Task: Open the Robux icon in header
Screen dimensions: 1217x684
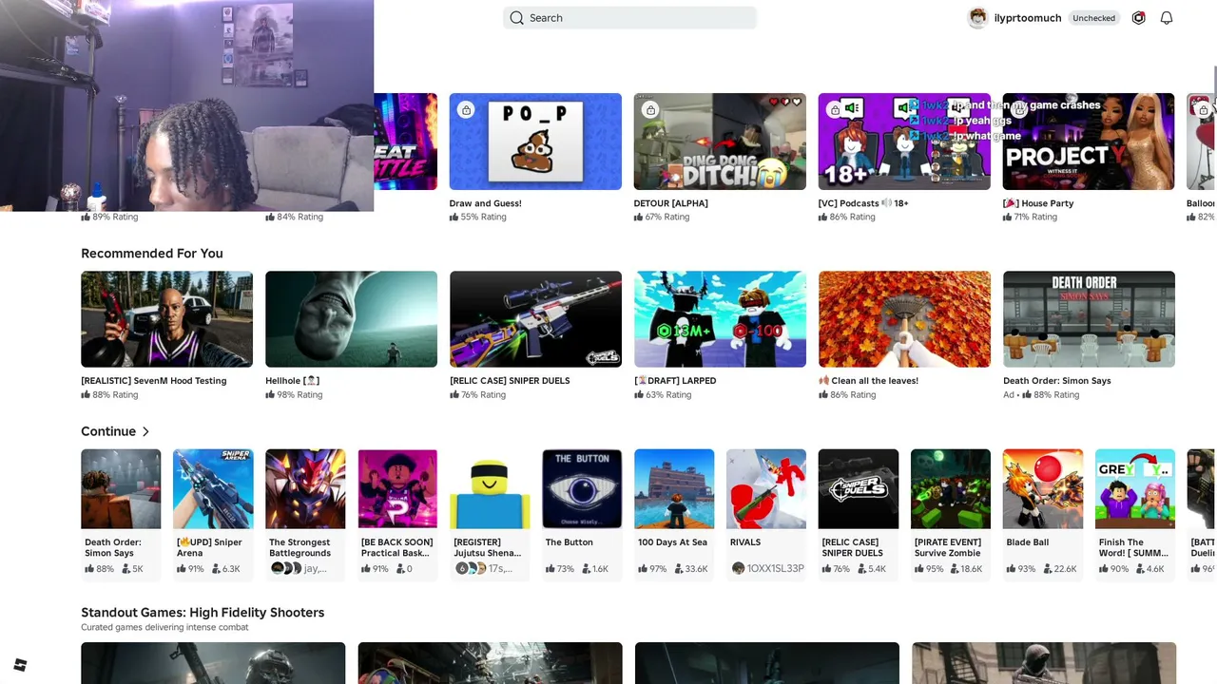Action: tap(1138, 18)
